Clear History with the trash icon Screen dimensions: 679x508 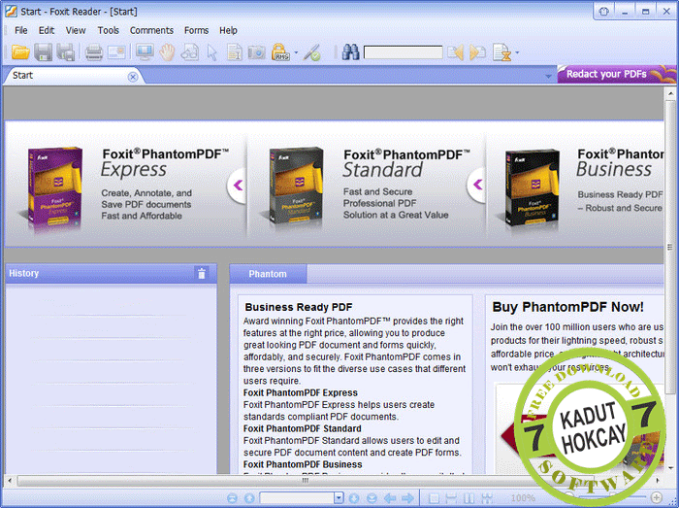click(202, 273)
